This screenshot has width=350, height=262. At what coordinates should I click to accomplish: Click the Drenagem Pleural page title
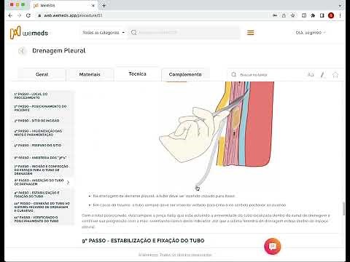[x=59, y=51]
